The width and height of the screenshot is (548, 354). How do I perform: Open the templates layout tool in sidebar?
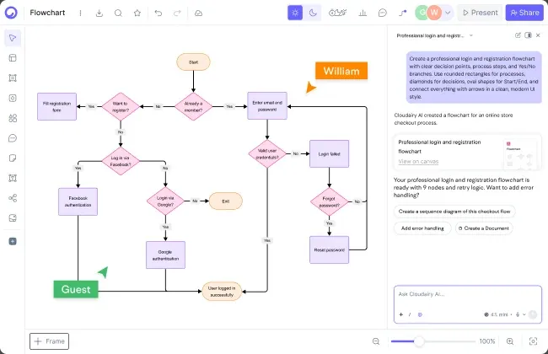pos(13,57)
